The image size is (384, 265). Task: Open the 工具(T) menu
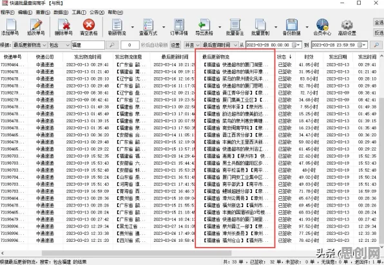pos(79,12)
